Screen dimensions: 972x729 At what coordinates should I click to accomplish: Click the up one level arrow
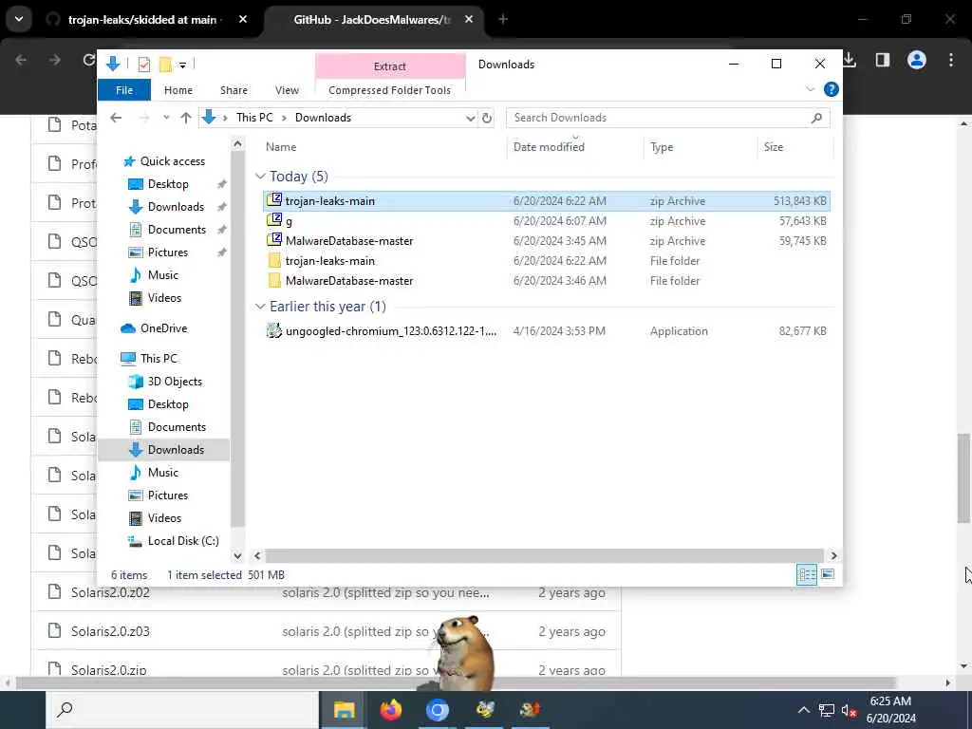185,117
